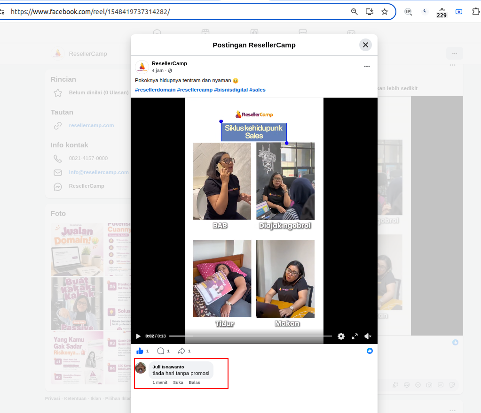Click the 4 jam post timestamp
This screenshot has height=413, width=481.
(158, 70)
